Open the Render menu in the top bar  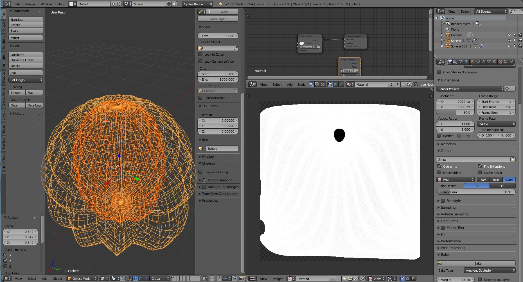coord(30,4)
